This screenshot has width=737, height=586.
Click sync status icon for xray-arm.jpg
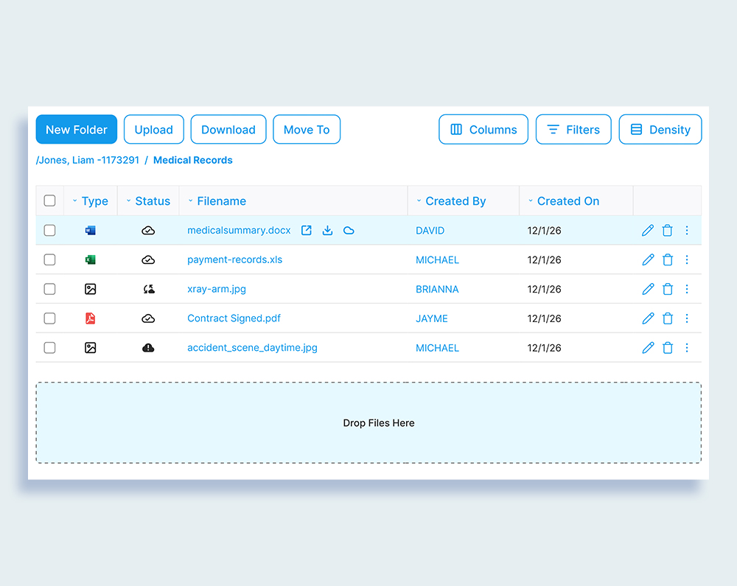[x=148, y=289]
